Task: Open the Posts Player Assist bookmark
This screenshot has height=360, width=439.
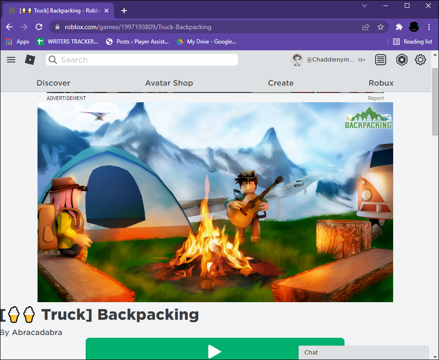Action: (x=138, y=42)
